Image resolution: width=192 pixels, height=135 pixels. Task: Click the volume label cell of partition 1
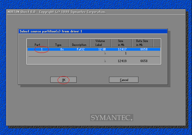pos(102,49)
